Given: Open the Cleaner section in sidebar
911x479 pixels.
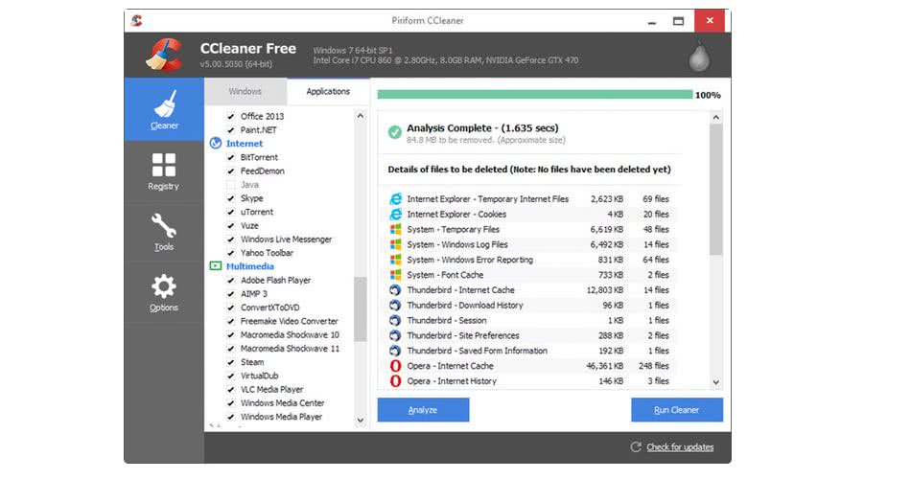Looking at the screenshot, I should point(164,109).
